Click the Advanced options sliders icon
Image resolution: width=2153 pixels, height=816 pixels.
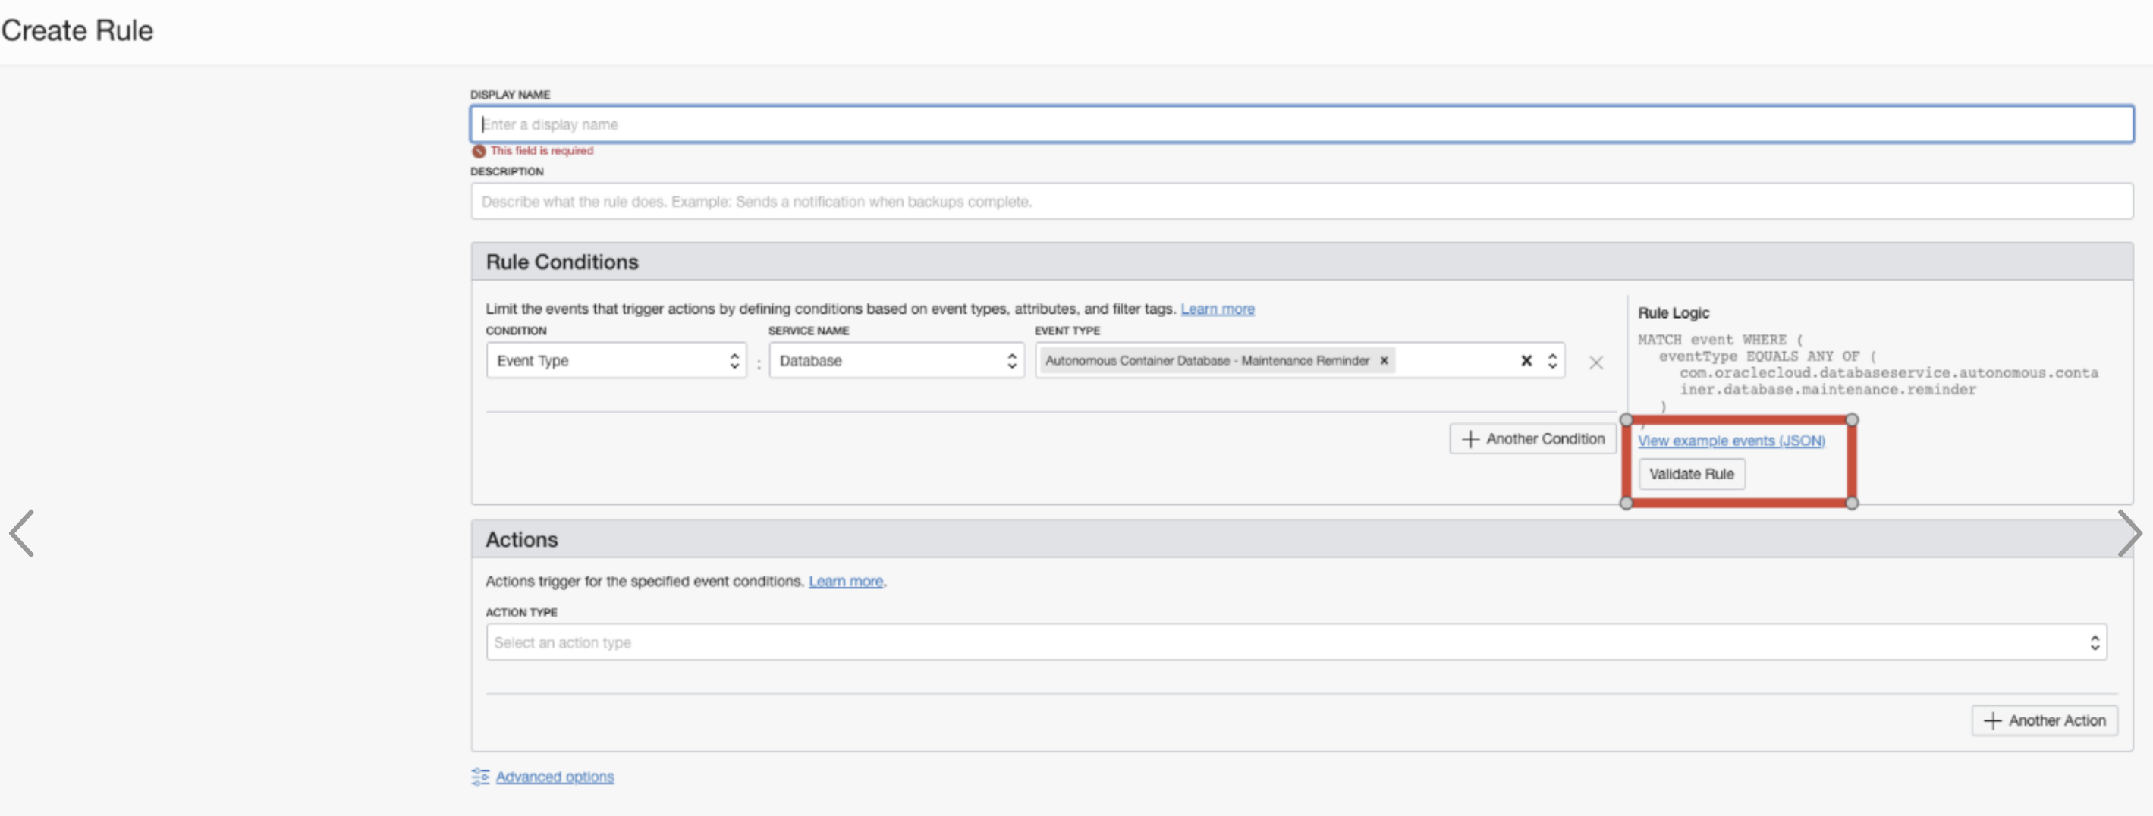tap(479, 777)
